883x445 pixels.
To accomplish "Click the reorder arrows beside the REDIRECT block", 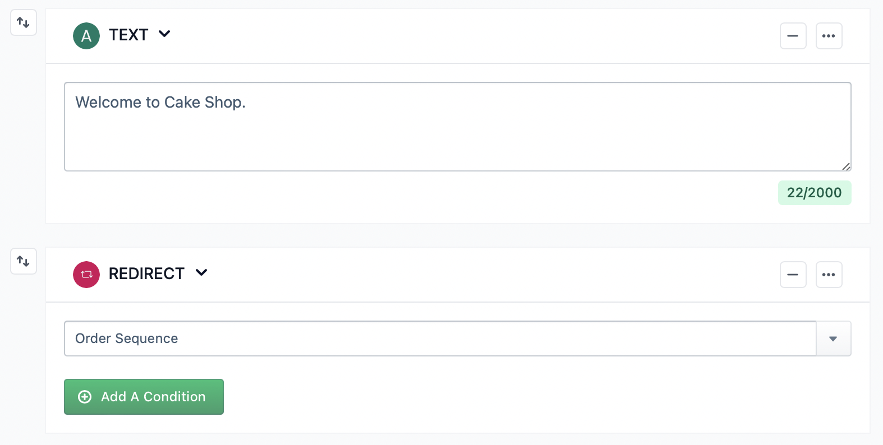I will tap(24, 261).
